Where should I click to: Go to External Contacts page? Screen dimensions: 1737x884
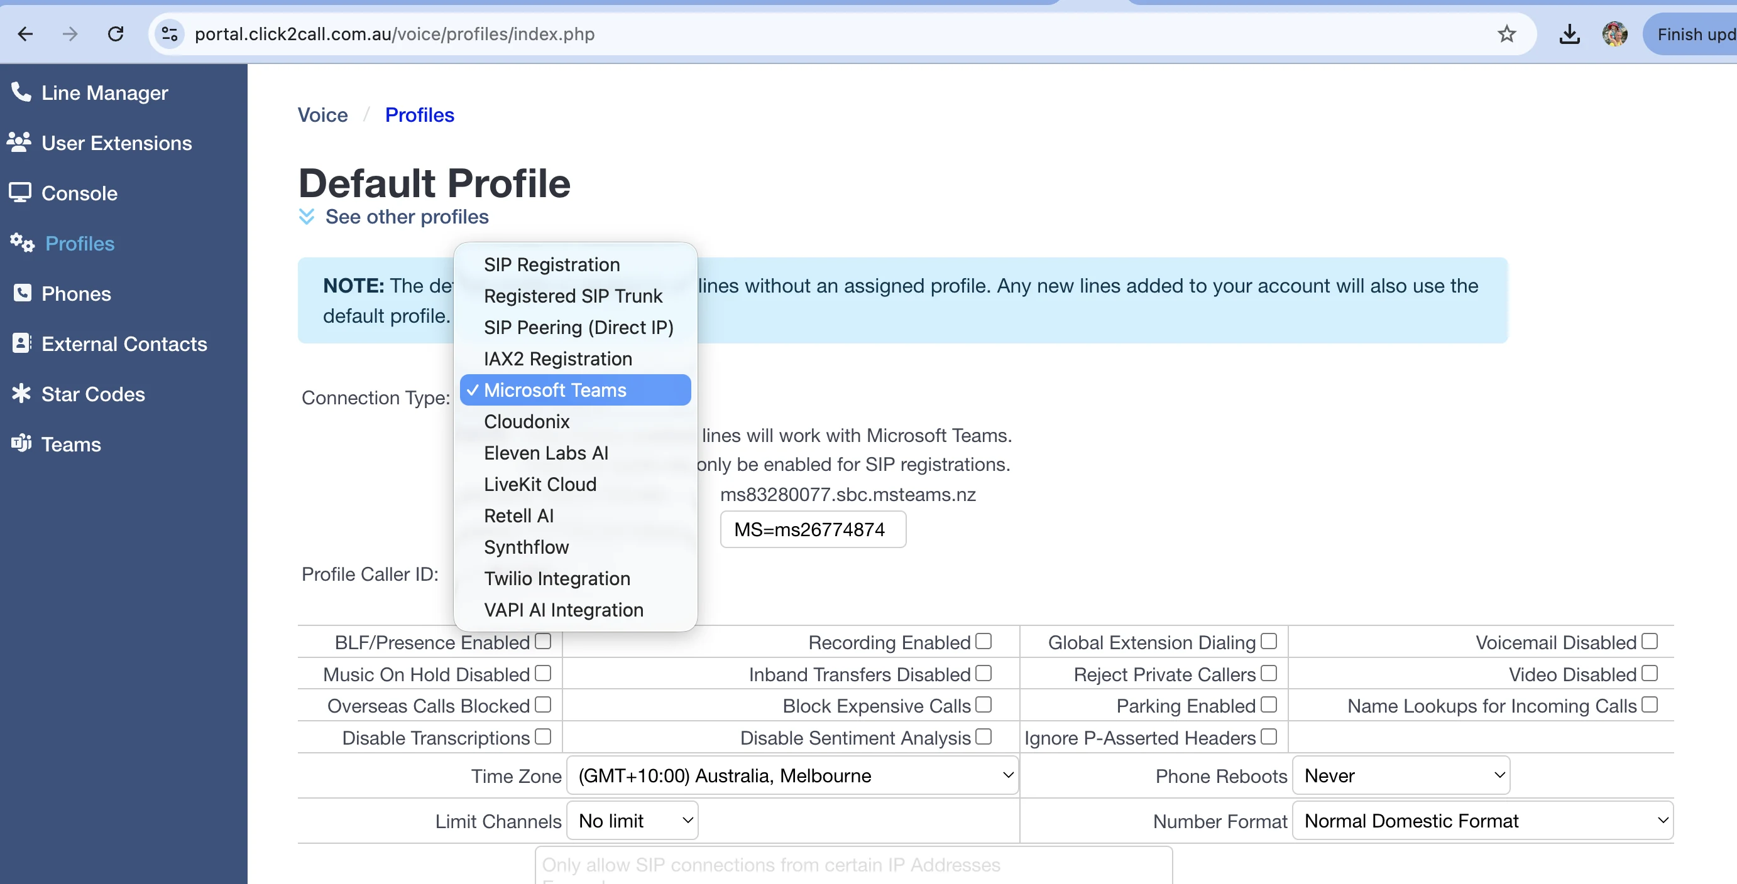pos(124,343)
